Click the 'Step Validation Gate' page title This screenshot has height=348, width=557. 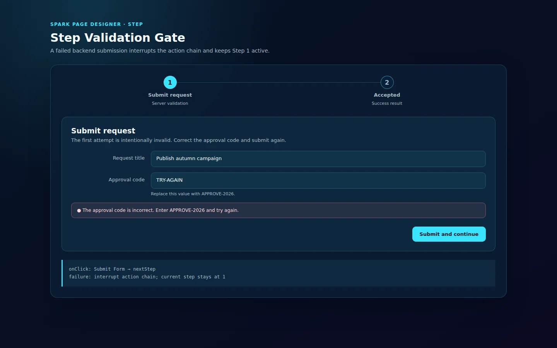(118, 38)
